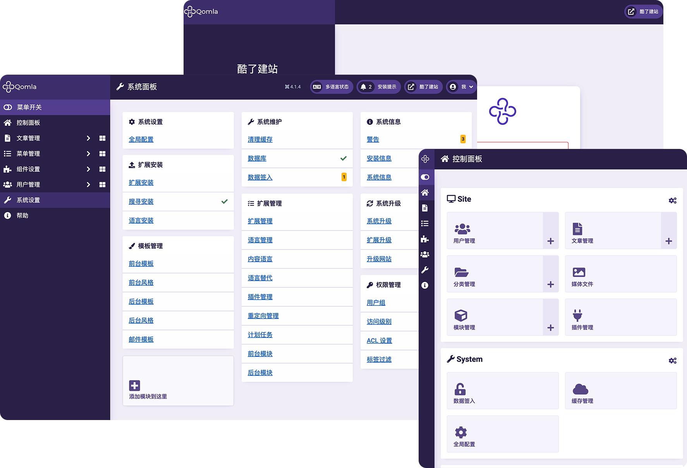This screenshot has width=687, height=468.
Task: Toggle the collapsed sidebar menu switch icon
Action: [x=425, y=177]
